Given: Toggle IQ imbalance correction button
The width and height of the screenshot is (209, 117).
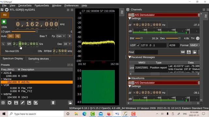Looking at the screenshot, I should 18,36.
